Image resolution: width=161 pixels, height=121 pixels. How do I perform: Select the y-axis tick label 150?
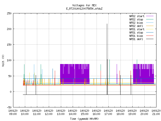click(x=9, y=45)
